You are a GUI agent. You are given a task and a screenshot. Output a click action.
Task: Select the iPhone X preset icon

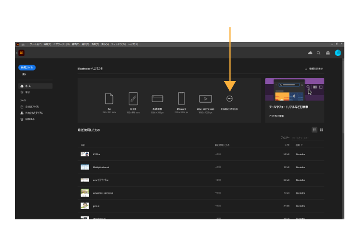tap(181, 99)
